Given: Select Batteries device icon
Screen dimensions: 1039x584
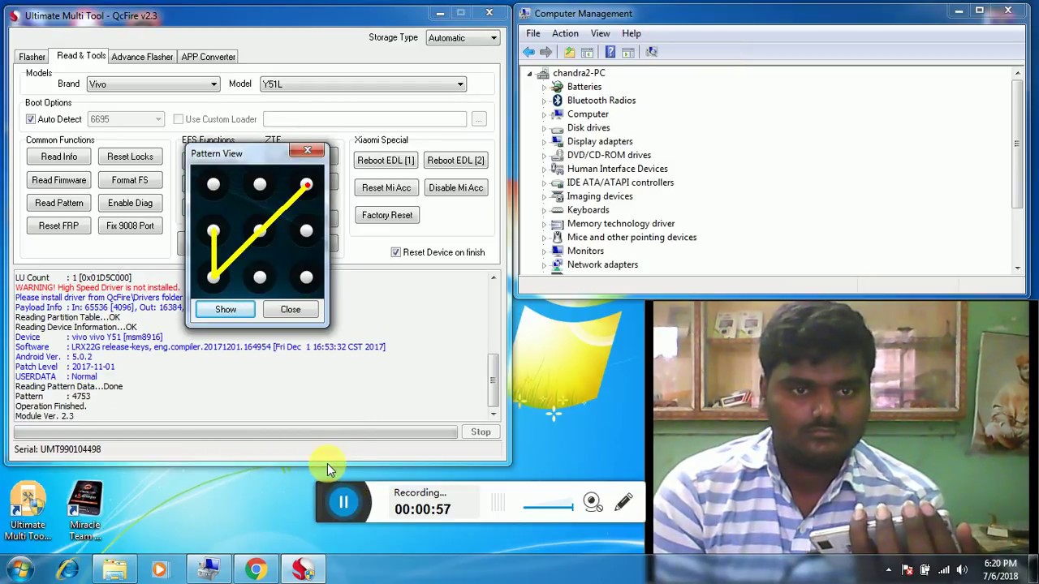Looking at the screenshot, I should pos(558,87).
